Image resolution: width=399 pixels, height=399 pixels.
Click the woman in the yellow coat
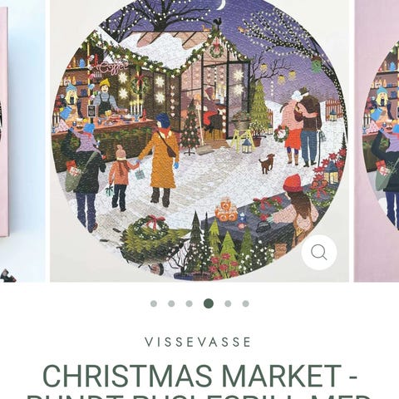coord(161,160)
